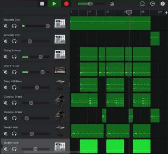Open the Doing Science instrument icon
This screenshot has height=154, width=168.
coord(60,54)
